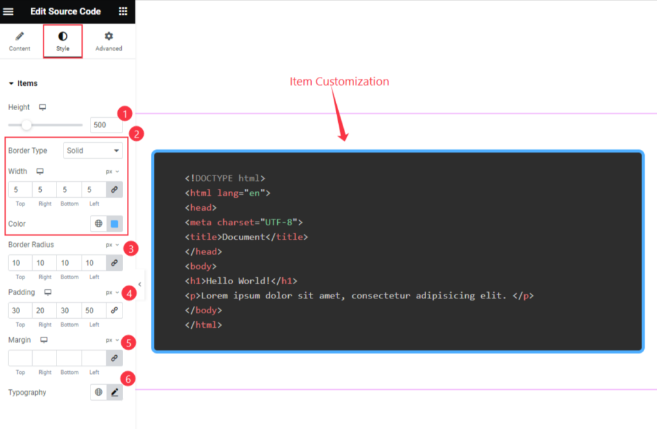Pick the border Color swatch
The image size is (657, 429).
114,223
